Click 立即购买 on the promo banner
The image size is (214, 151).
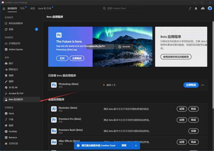77,58
